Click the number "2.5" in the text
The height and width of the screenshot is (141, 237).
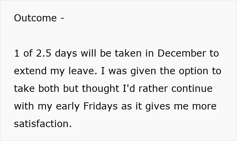pos(44,53)
